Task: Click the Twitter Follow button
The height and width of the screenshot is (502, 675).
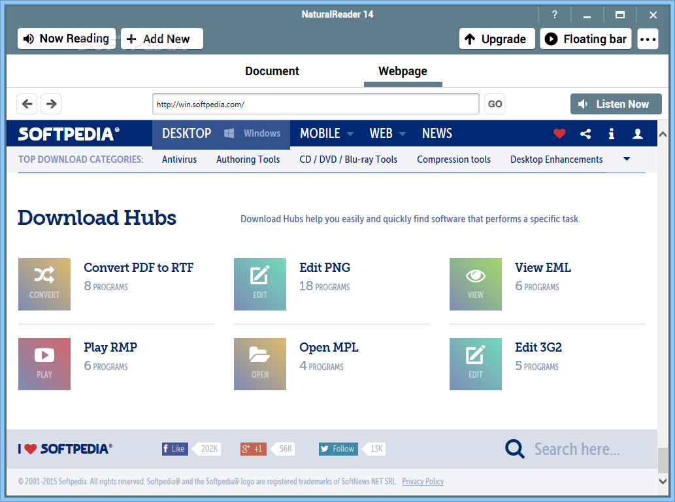Action: pos(338,448)
